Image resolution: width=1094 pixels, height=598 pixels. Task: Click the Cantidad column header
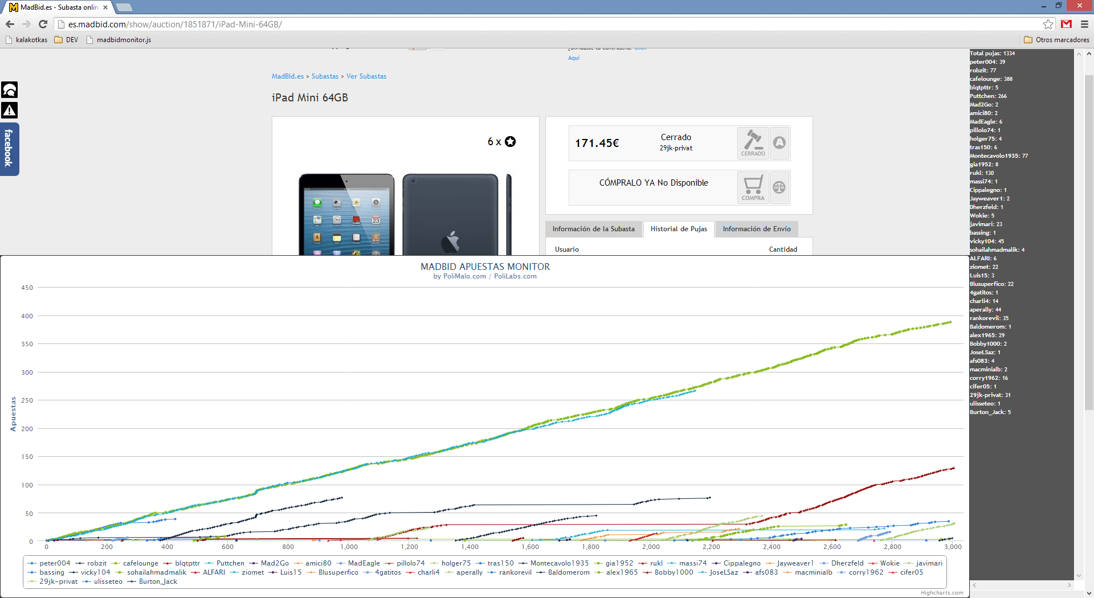[783, 249]
